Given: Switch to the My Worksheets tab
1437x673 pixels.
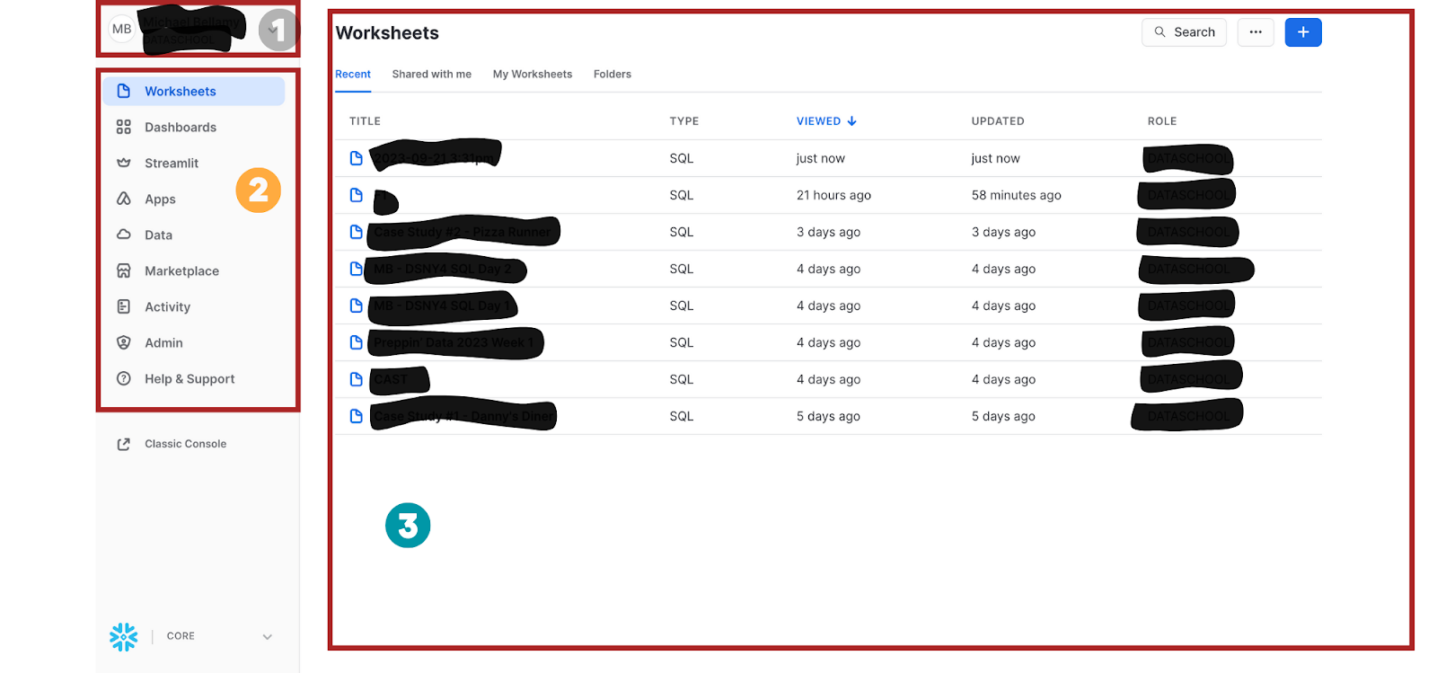Looking at the screenshot, I should coord(533,75).
